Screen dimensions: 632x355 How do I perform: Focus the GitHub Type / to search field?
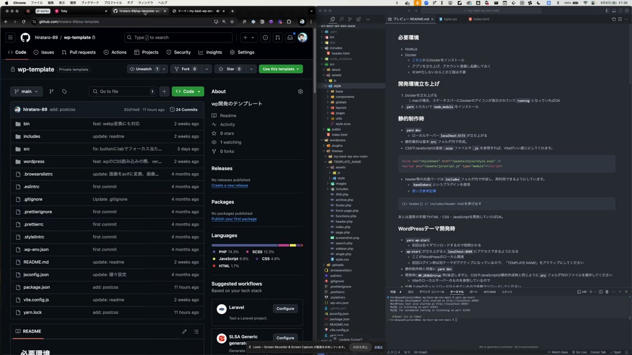coord(178,37)
